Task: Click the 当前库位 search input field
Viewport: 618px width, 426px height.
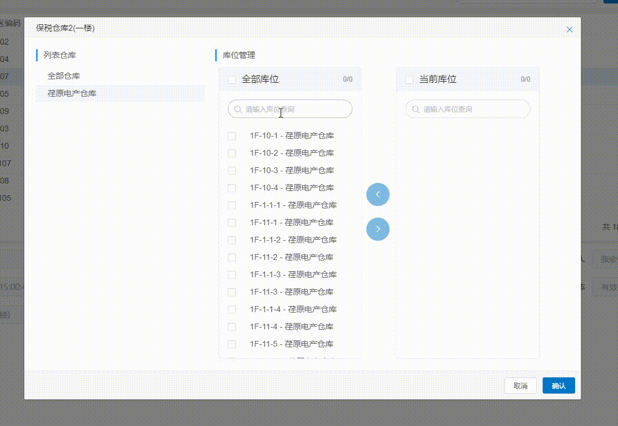Action: point(467,109)
